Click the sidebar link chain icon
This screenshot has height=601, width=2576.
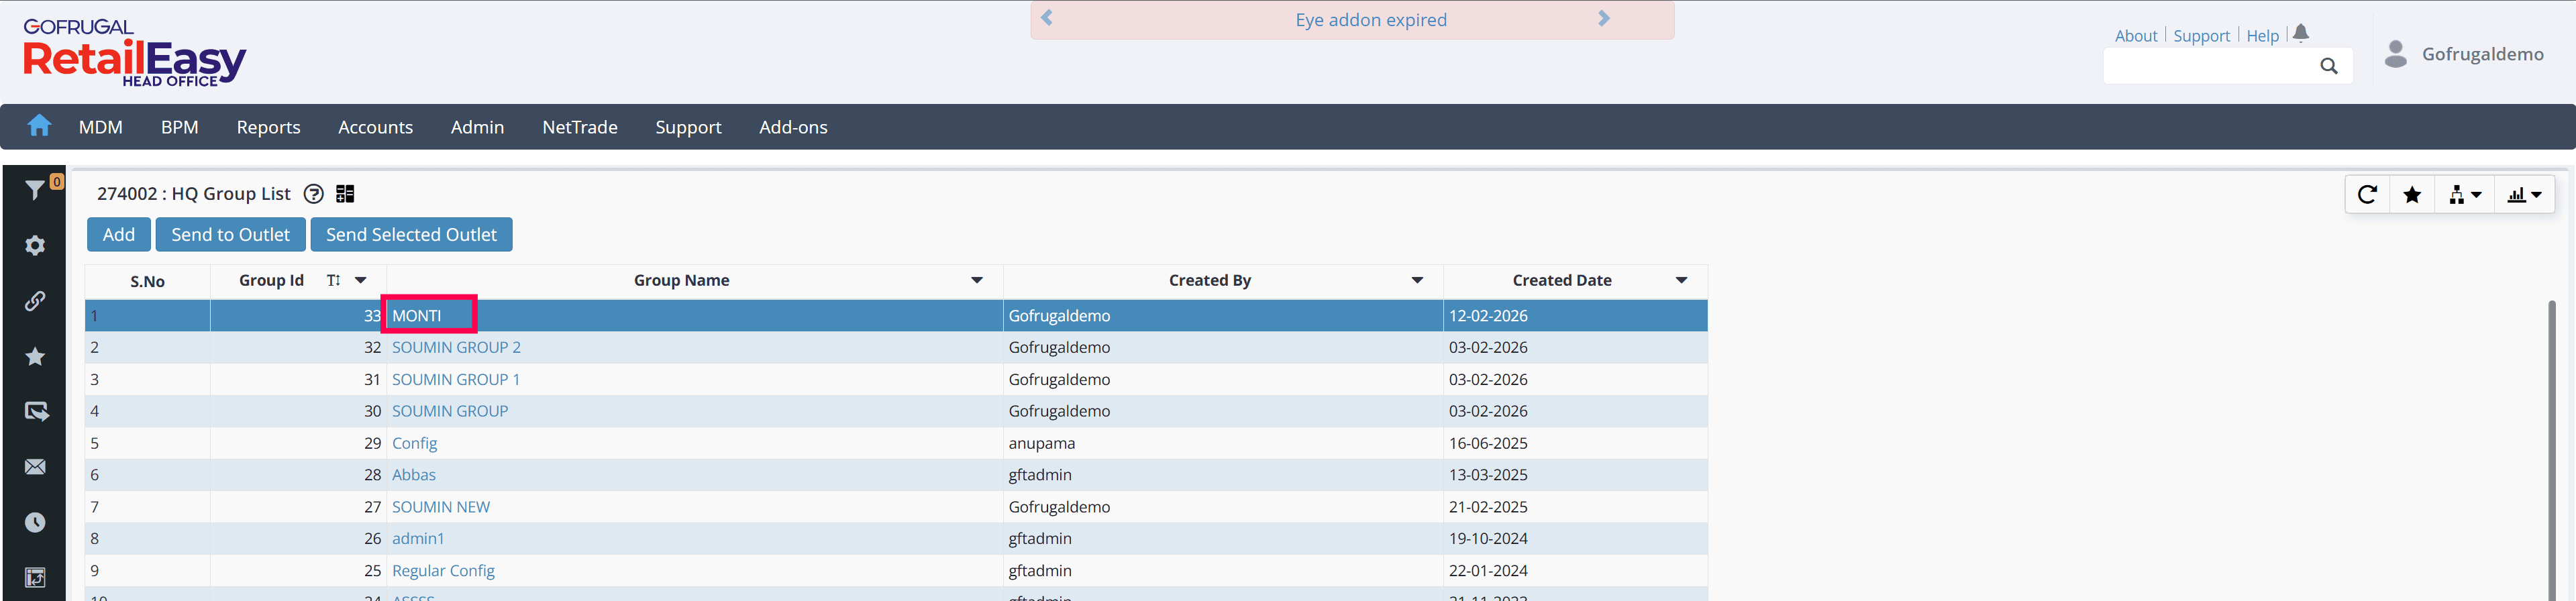tap(35, 301)
